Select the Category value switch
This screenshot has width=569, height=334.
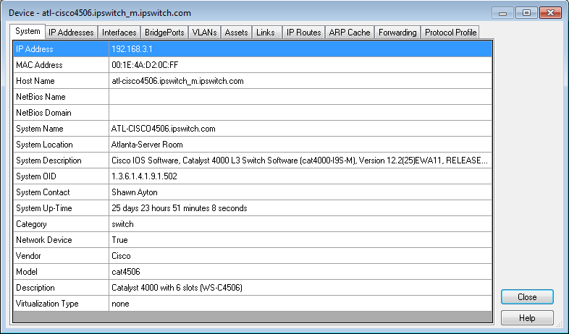(x=300, y=224)
